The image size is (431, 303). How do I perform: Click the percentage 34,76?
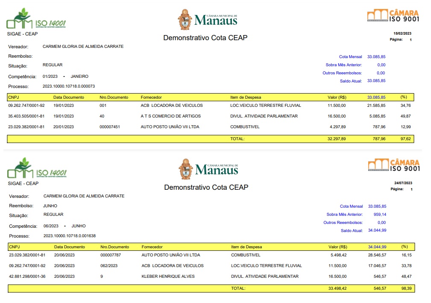[406, 106]
